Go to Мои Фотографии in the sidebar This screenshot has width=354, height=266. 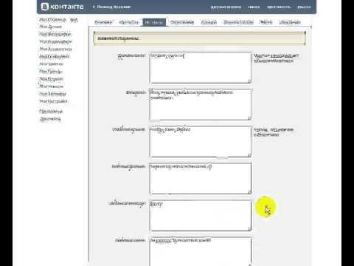point(55,34)
